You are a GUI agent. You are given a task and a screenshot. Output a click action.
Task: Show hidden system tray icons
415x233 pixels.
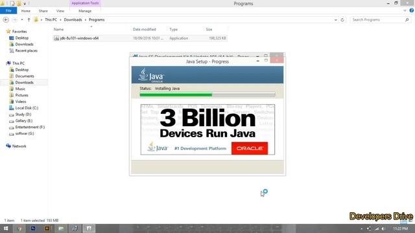[362, 228]
